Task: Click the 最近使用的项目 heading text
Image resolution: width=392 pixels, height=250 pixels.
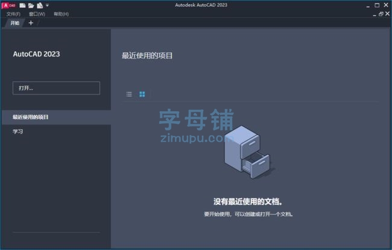Action: tap(147, 55)
